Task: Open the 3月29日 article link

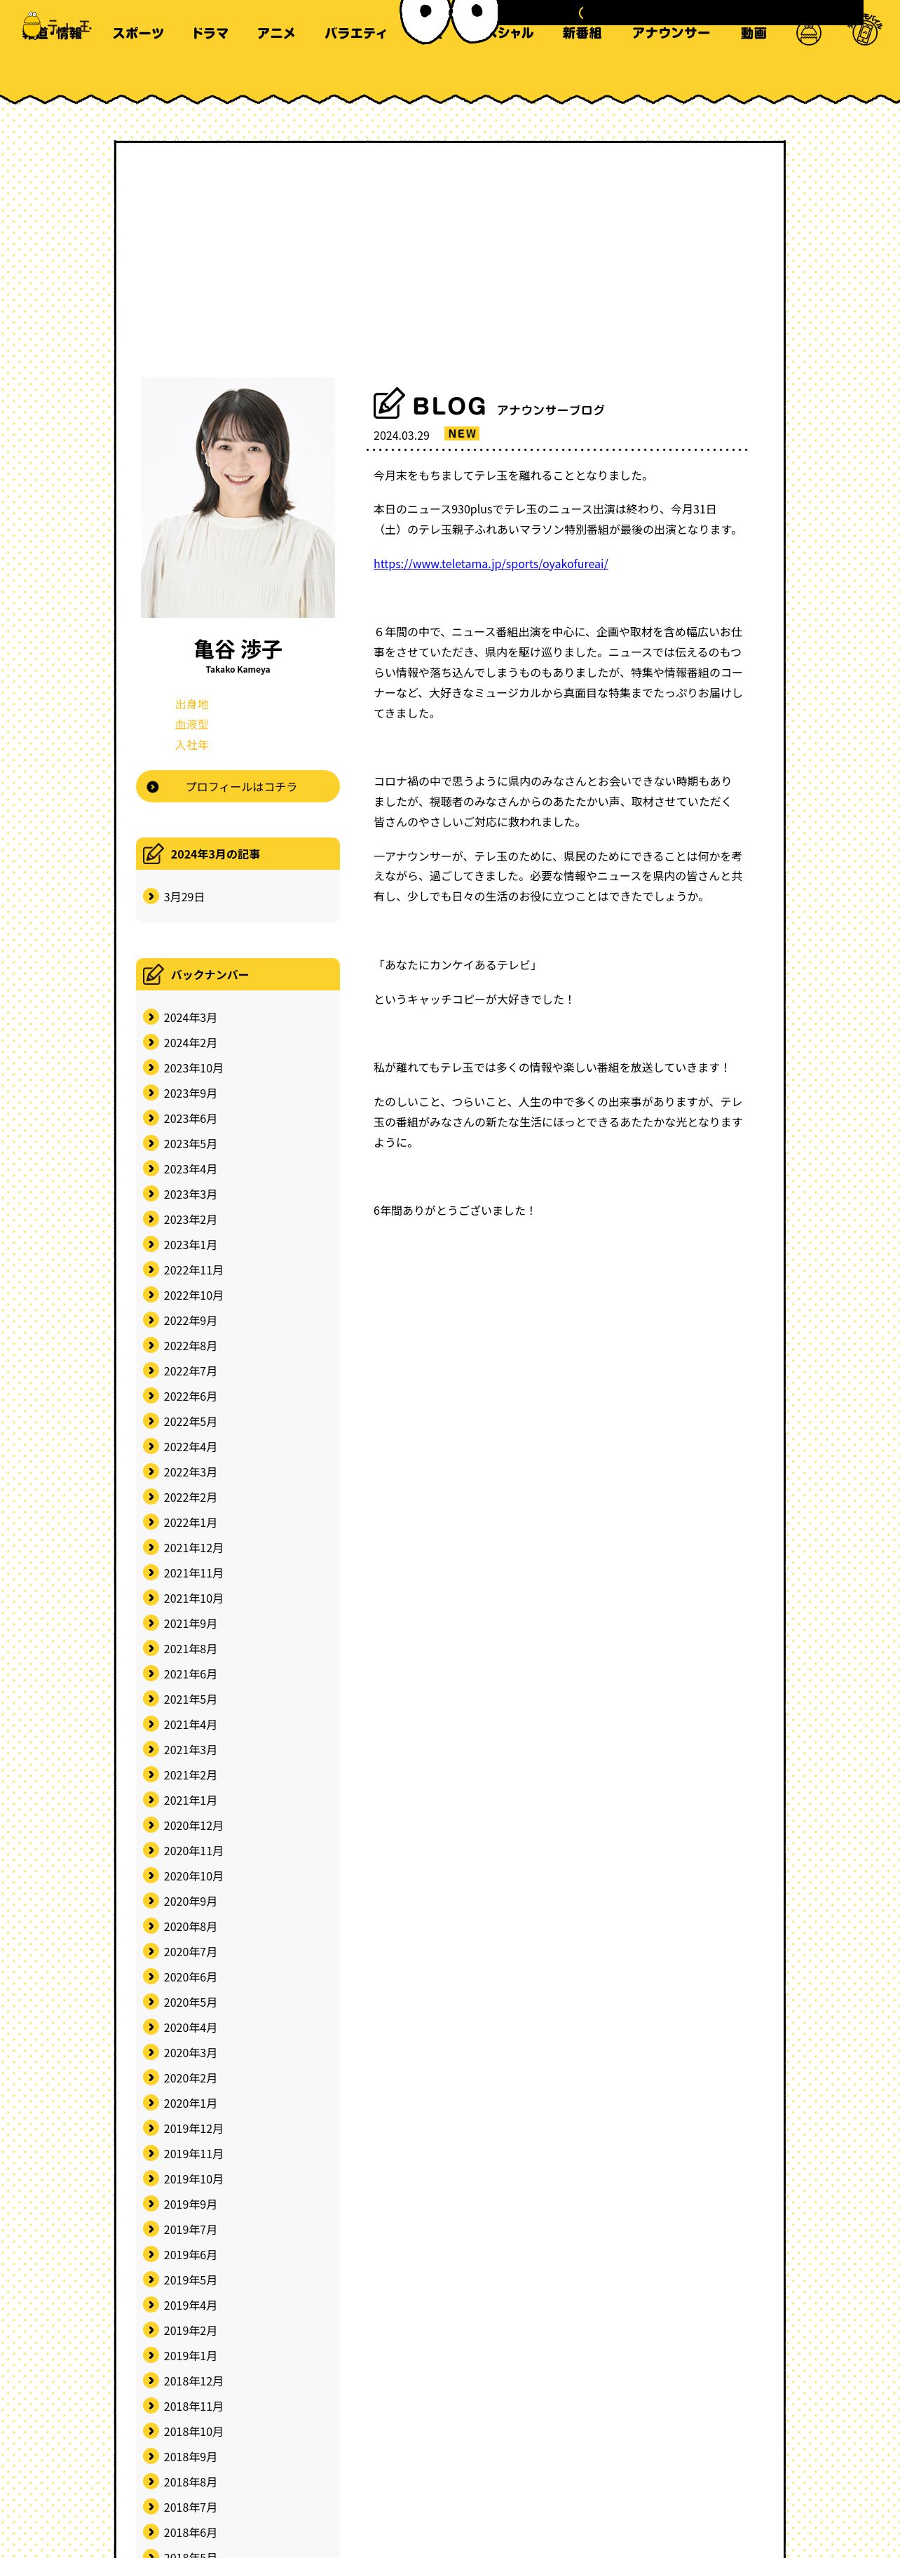Action: point(184,896)
